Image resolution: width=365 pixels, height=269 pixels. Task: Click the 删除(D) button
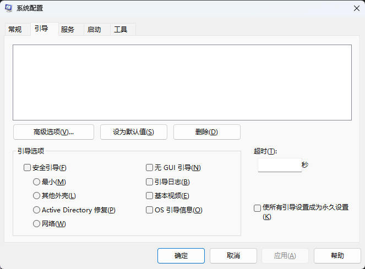206,132
